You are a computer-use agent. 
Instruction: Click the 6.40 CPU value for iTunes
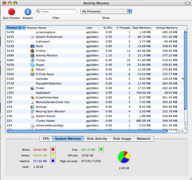point(109,60)
